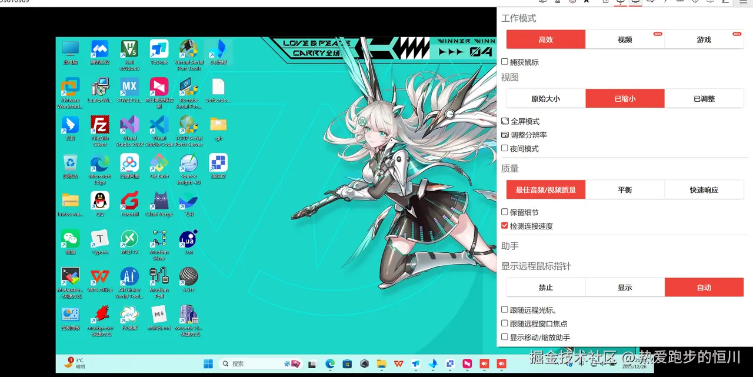Set remote cursor pointer to 自动
The height and width of the screenshot is (377, 753).
(704, 287)
